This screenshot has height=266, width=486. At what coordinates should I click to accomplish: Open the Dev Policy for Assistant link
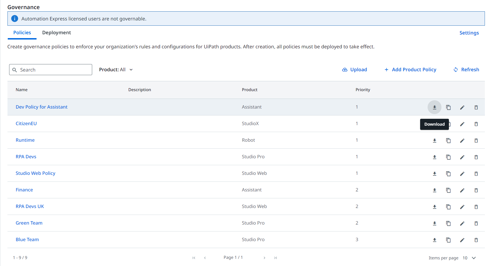point(42,107)
